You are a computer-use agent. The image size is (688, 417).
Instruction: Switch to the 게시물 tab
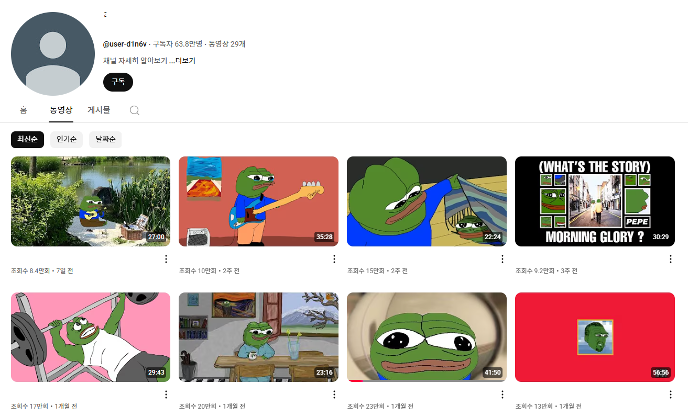click(99, 110)
